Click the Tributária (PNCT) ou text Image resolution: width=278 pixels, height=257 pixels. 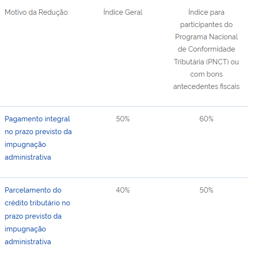click(206, 62)
